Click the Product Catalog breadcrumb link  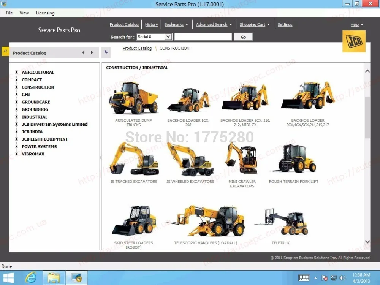click(x=137, y=48)
